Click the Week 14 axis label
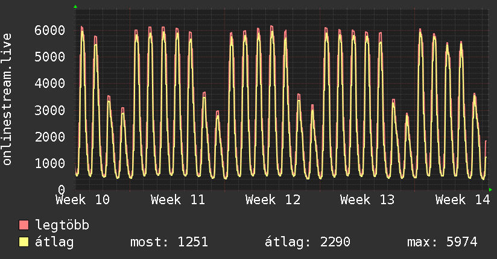Viewport: 497px width, 259px height. coord(463,200)
